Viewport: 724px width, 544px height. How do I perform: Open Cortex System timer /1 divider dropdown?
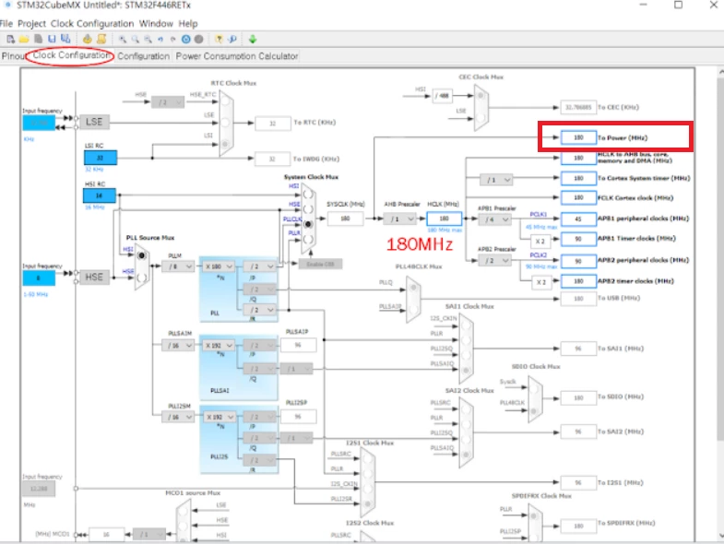coord(496,179)
